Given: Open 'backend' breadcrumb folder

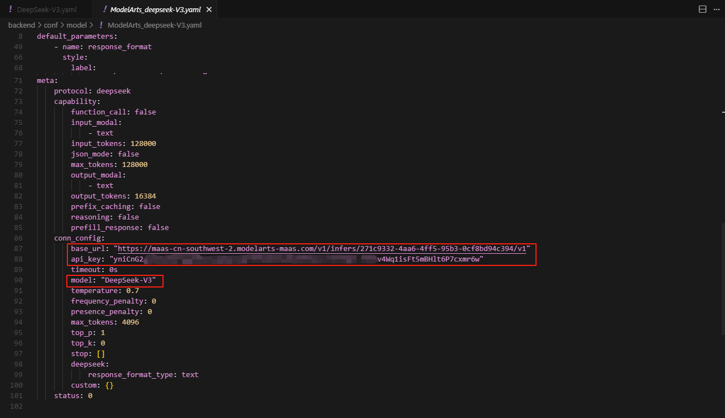Looking at the screenshot, I should pyautogui.click(x=22, y=25).
